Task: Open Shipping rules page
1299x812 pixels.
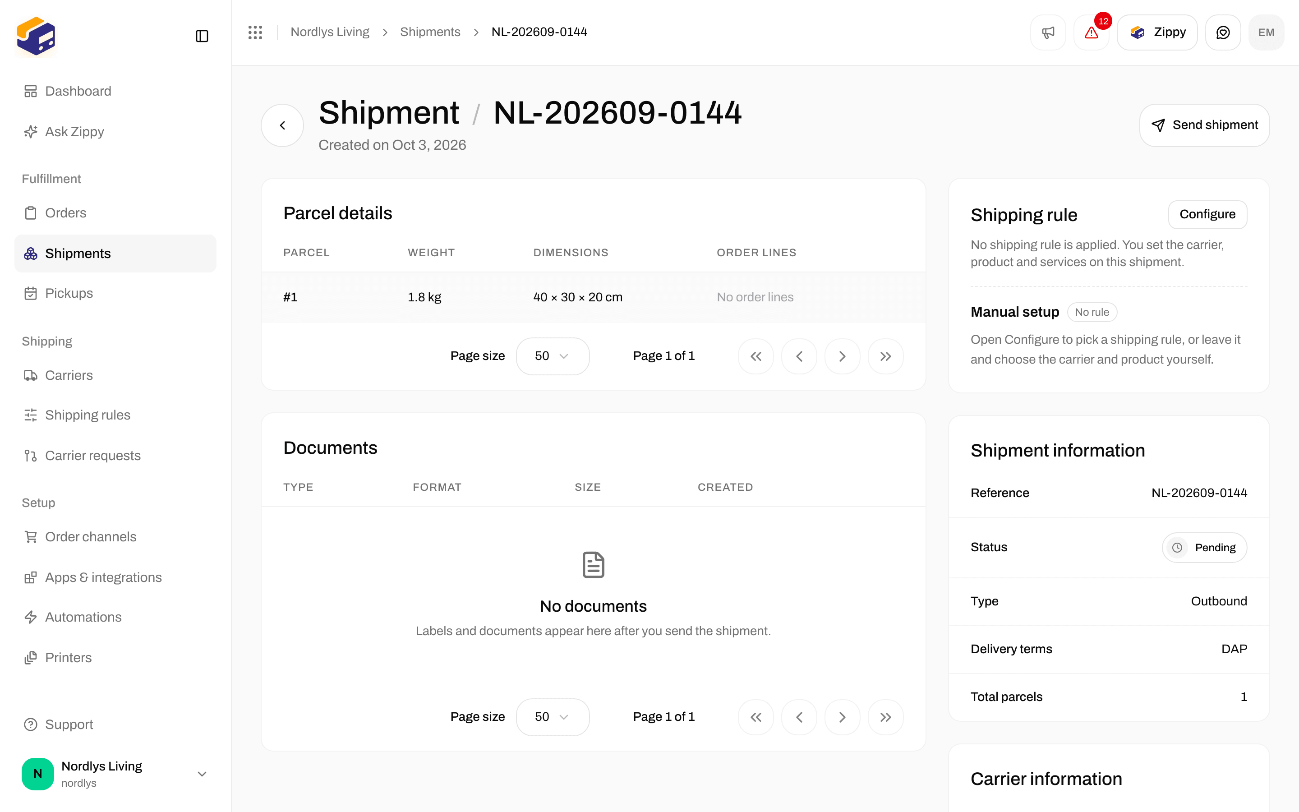Action: click(x=115, y=415)
